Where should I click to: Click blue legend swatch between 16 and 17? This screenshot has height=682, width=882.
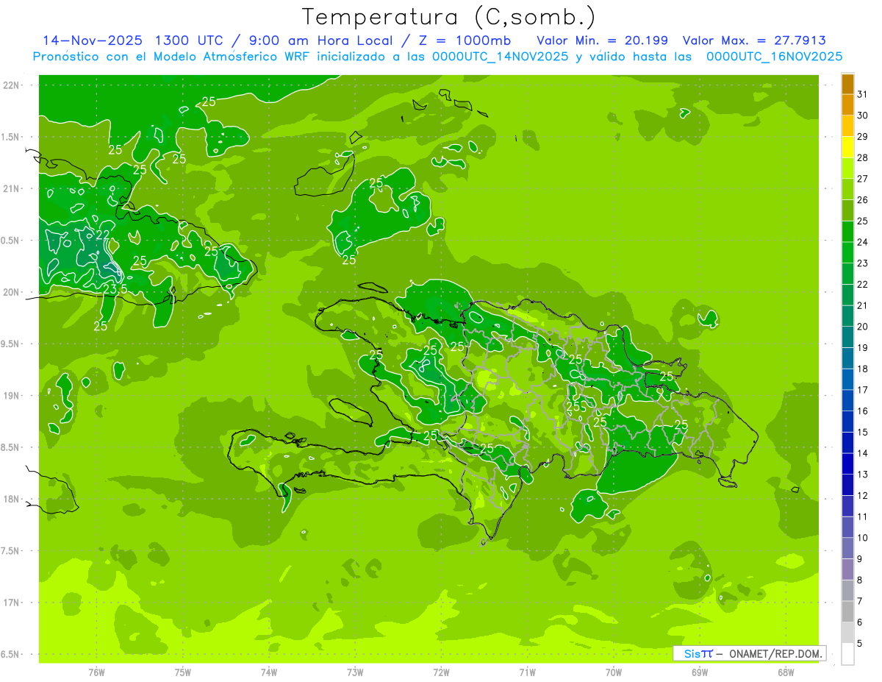click(x=847, y=401)
